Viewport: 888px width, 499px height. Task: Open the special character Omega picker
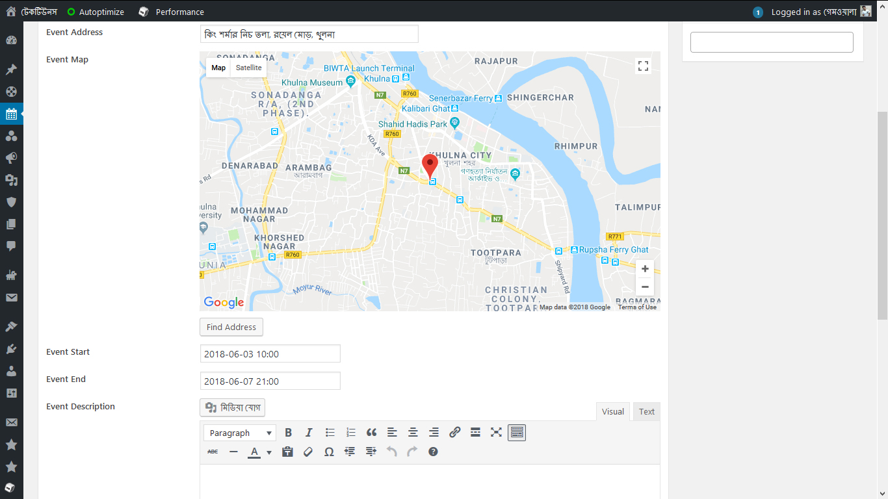click(329, 452)
